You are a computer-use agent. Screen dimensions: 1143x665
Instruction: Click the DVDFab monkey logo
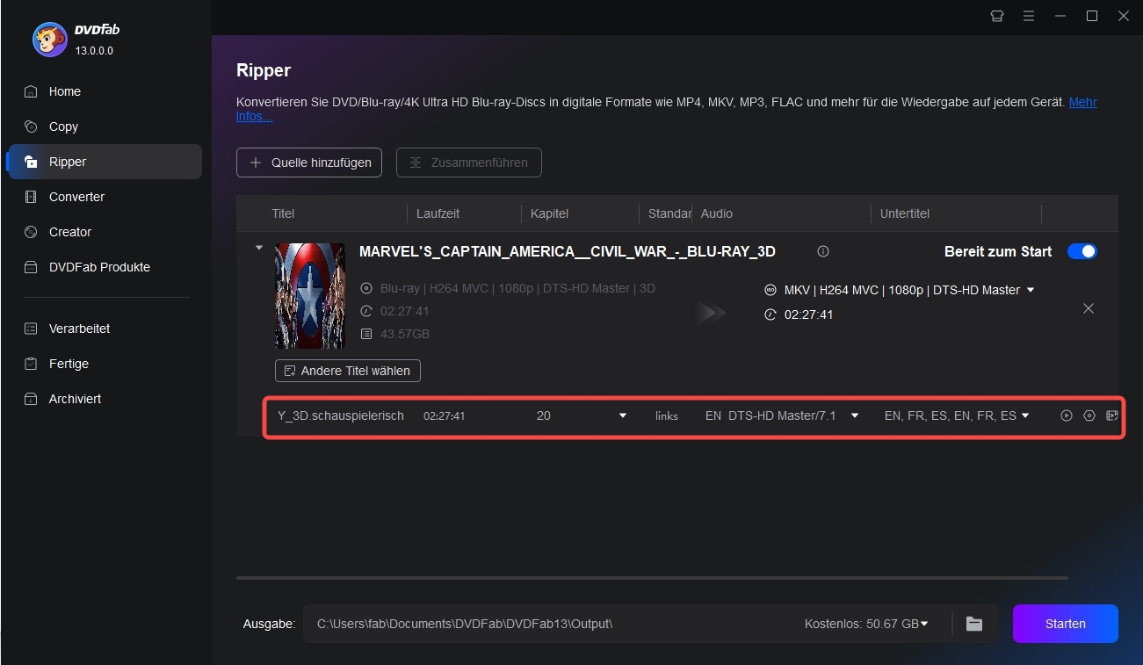[x=49, y=39]
